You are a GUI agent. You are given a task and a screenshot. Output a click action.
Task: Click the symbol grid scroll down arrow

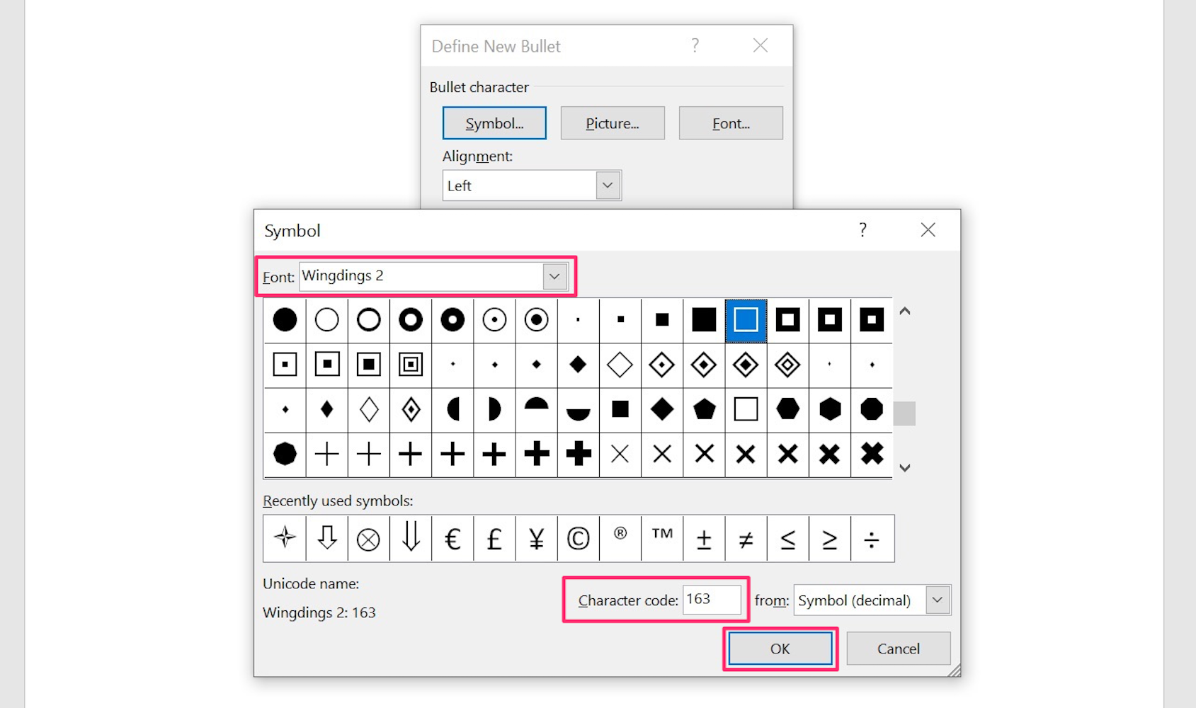point(904,467)
